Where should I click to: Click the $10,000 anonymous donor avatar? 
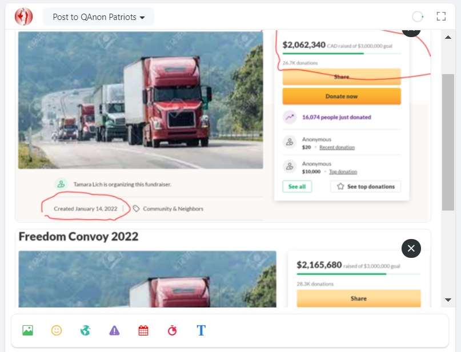290,167
